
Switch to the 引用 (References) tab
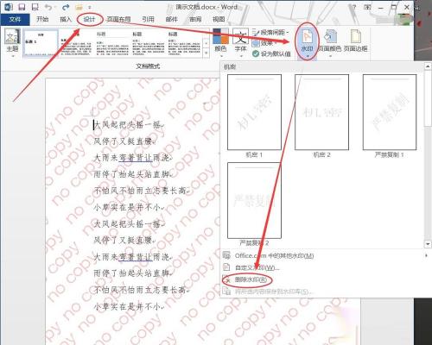(x=148, y=19)
